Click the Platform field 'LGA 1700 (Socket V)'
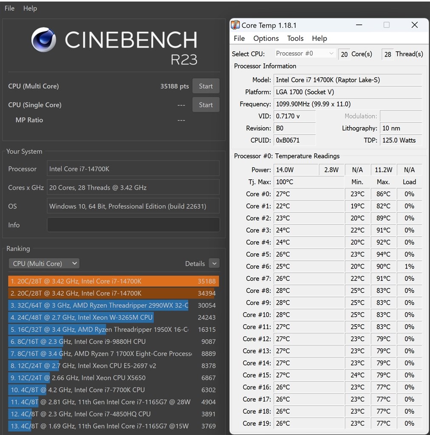The height and width of the screenshot is (435, 430). pyautogui.click(x=348, y=92)
